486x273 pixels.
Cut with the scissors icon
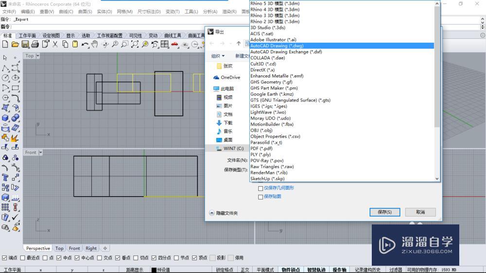pos(55,44)
